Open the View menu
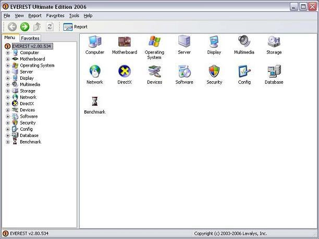Image resolution: width=319 pixels, height=239 pixels. (19, 16)
